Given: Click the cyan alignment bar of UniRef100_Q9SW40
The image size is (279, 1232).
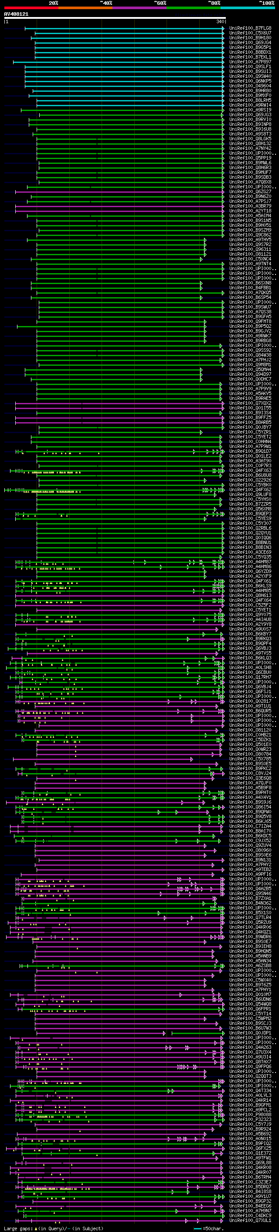Looking at the screenshot, I should click(125, 76).
